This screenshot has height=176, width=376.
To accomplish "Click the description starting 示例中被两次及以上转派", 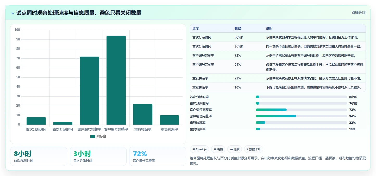I will point(314,78).
